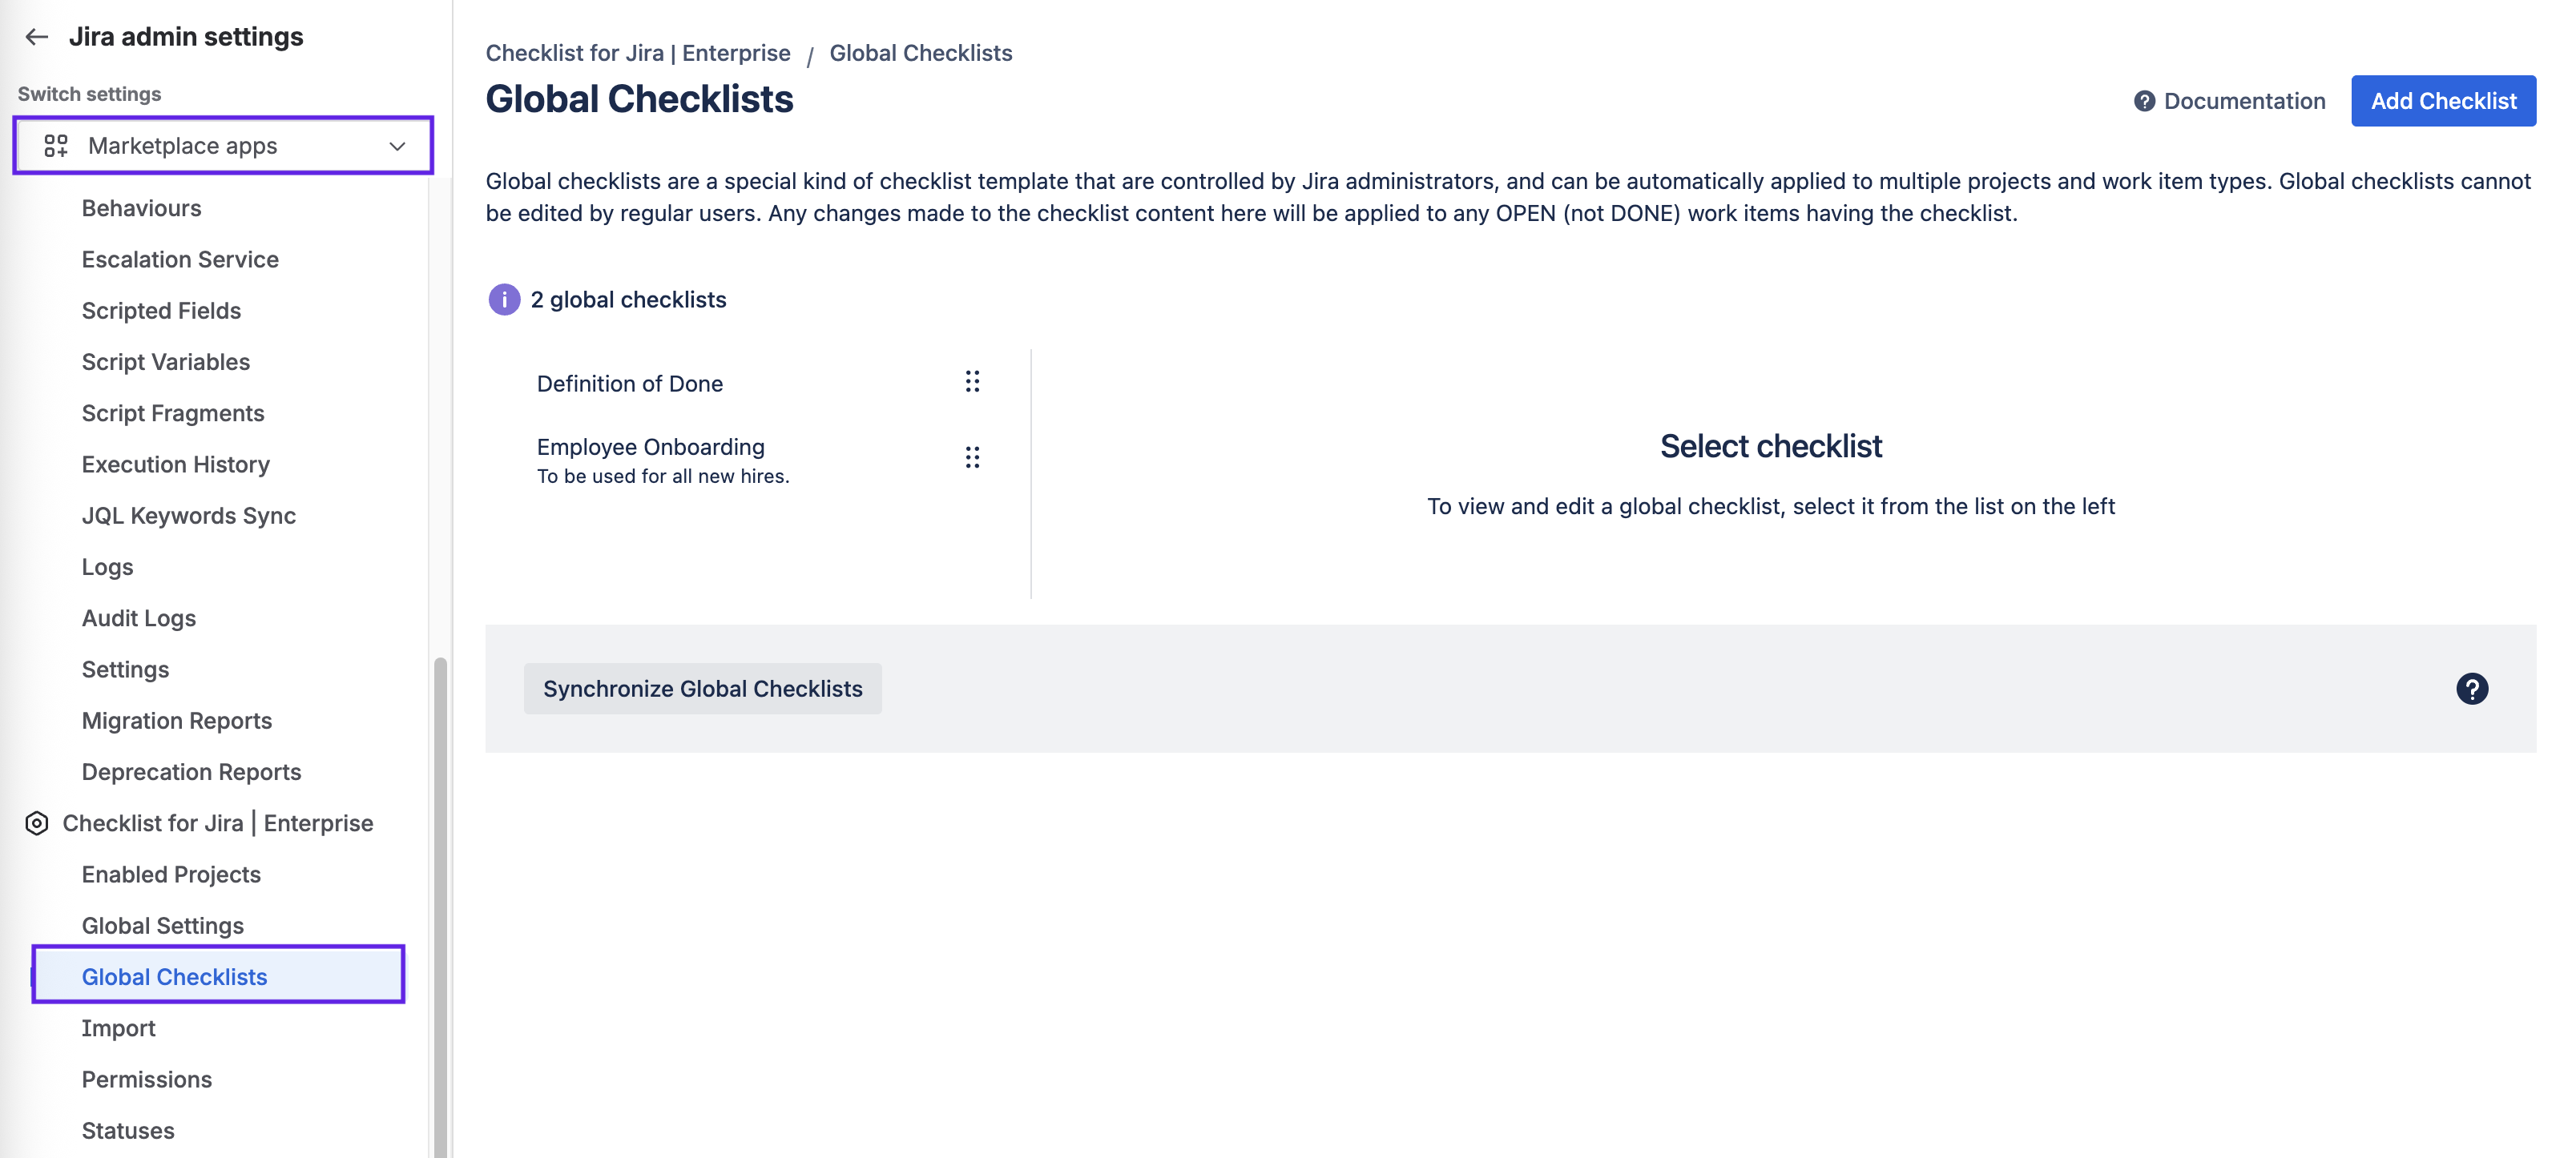Click the help icon in the synchronize panel
The image size is (2576, 1158).
[2471, 689]
